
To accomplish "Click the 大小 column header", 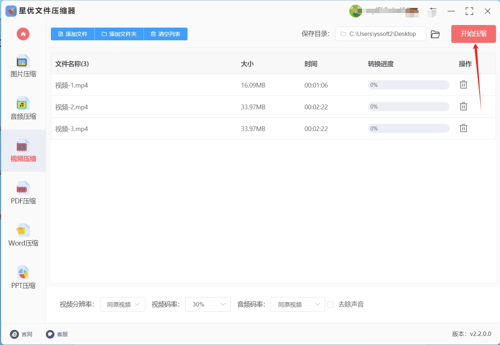I will (x=247, y=64).
